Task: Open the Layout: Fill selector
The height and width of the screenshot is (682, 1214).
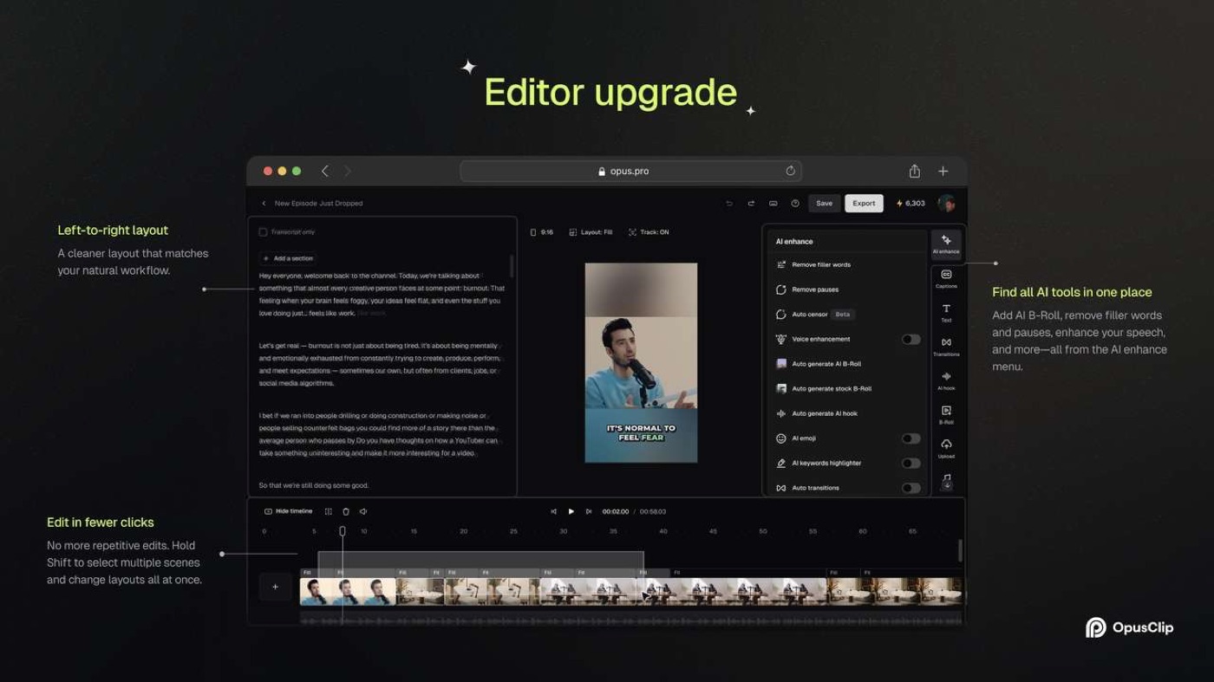Action: [591, 232]
